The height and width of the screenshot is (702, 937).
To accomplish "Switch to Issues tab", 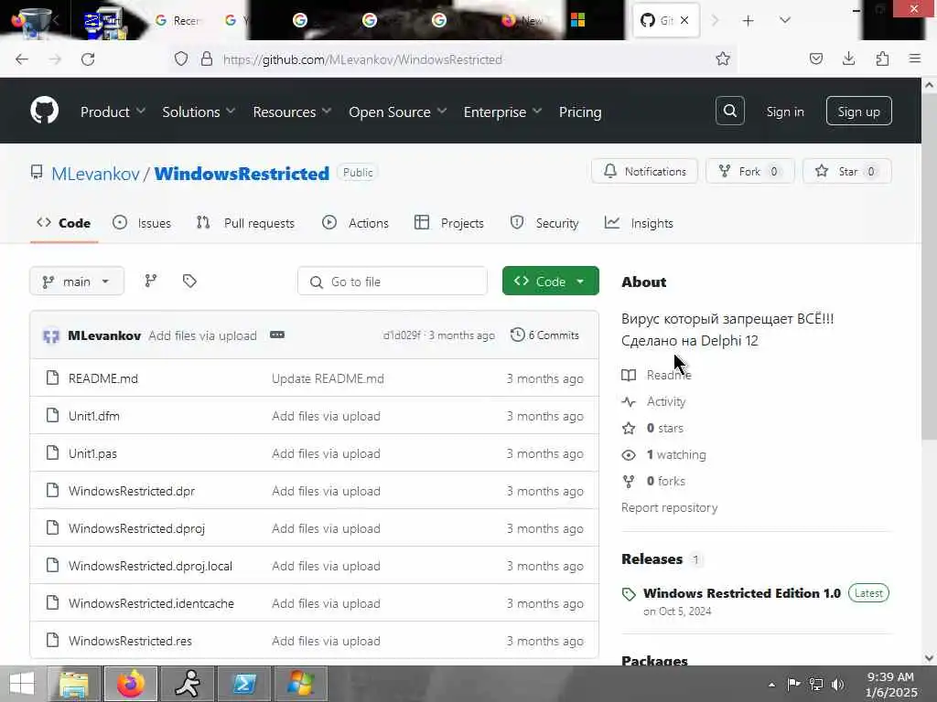I will coord(142,223).
